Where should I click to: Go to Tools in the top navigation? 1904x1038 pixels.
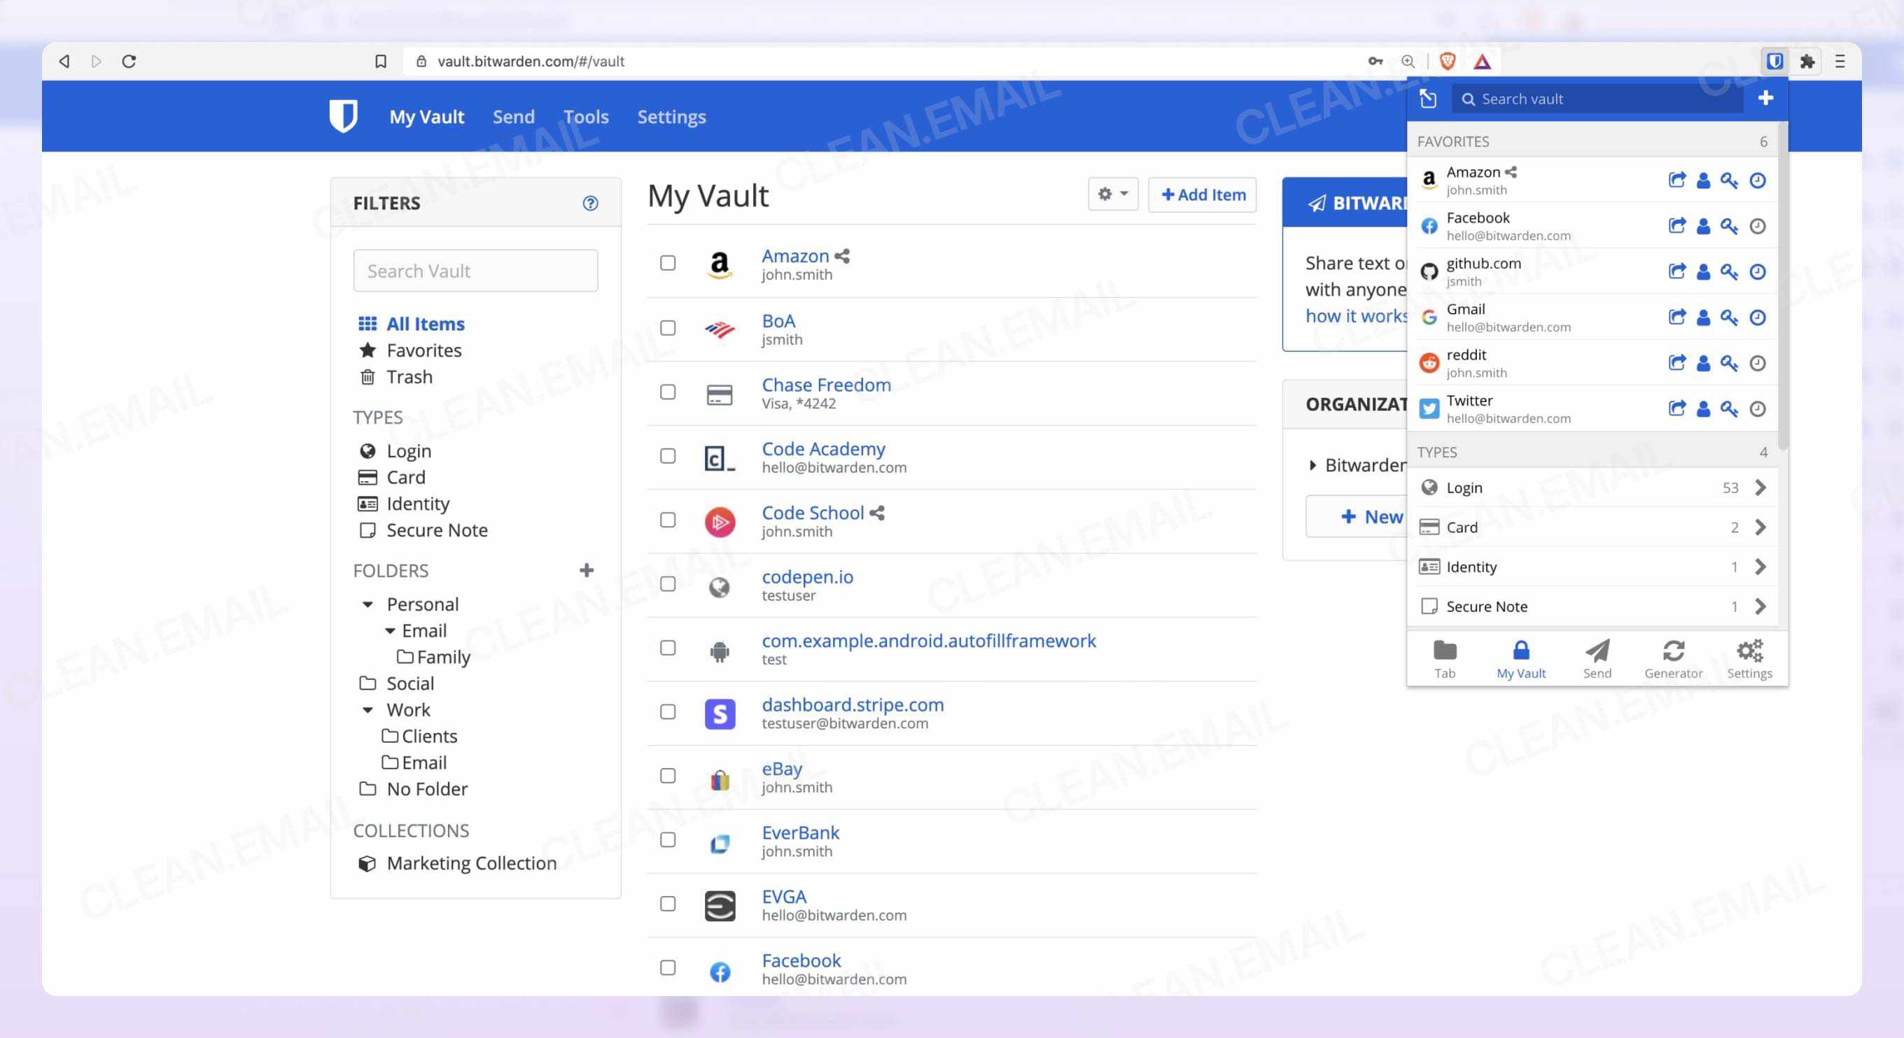[585, 117]
